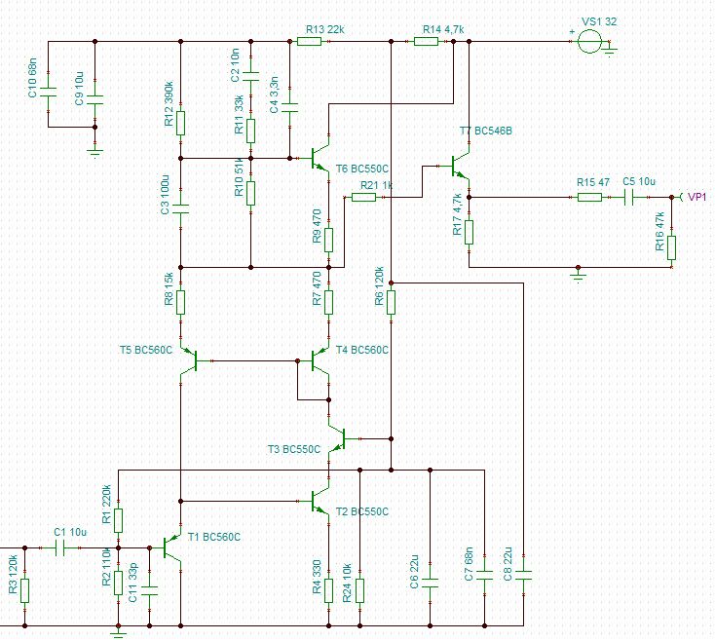This screenshot has height=641, width=715.
Task: Select capacitor C5 10u symbol
Action: click(x=628, y=197)
